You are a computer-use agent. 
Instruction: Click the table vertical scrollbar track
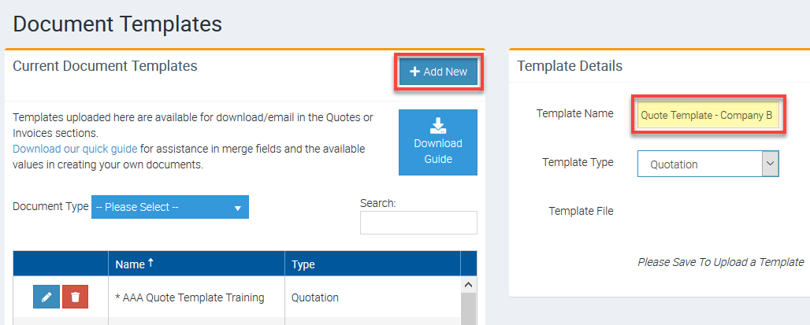pyautogui.click(x=468, y=308)
